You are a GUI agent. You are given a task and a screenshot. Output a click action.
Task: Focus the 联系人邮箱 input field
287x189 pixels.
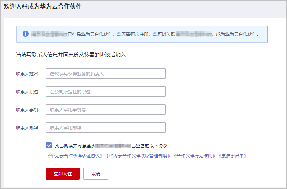point(106,127)
